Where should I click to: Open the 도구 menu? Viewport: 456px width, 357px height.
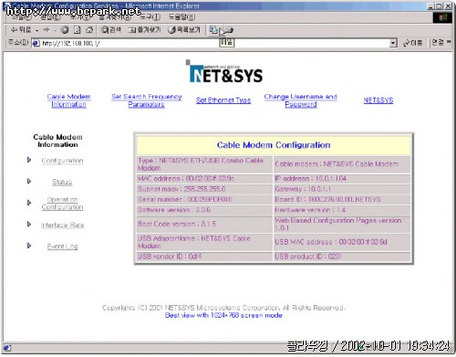point(150,17)
